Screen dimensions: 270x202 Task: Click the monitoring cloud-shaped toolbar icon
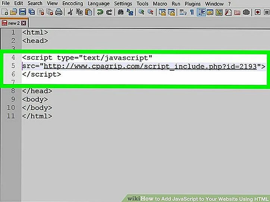[x=247, y=12]
